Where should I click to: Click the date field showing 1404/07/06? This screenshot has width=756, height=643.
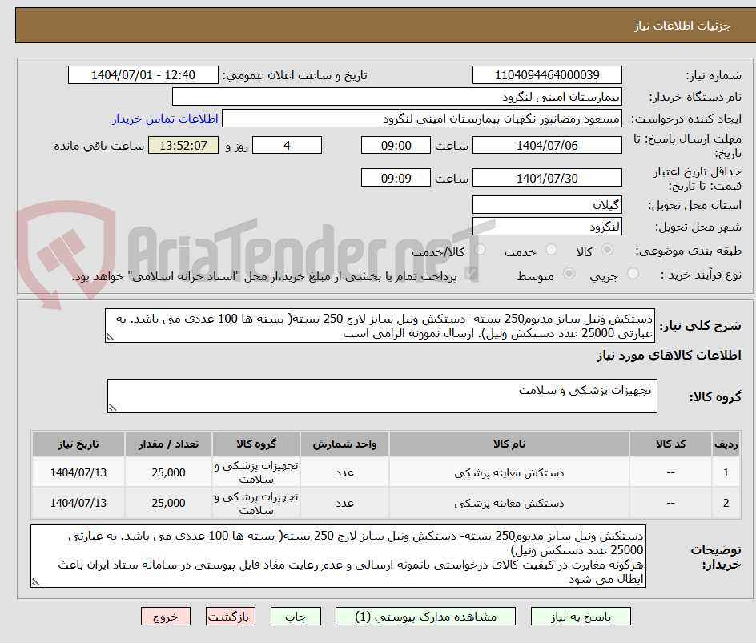pyautogui.click(x=547, y=145)
